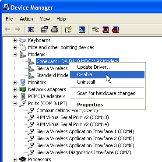Viewport: 162px width, 162px height.
Task: Click the Device Manager title bar icon
Action: point(6,7)
